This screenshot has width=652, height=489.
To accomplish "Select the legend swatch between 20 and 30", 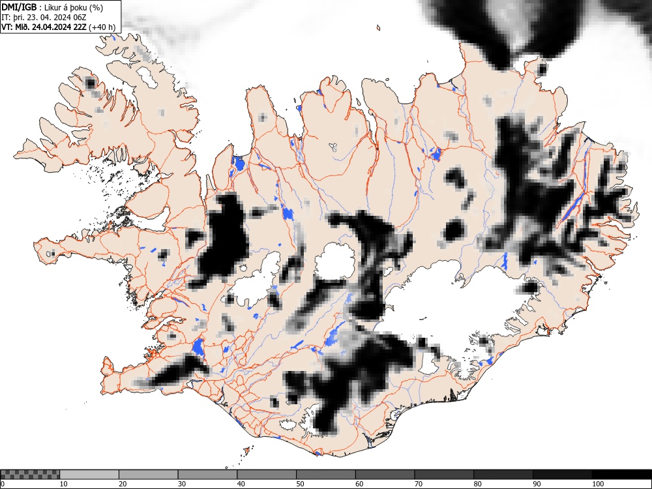I will coord(149,475).
